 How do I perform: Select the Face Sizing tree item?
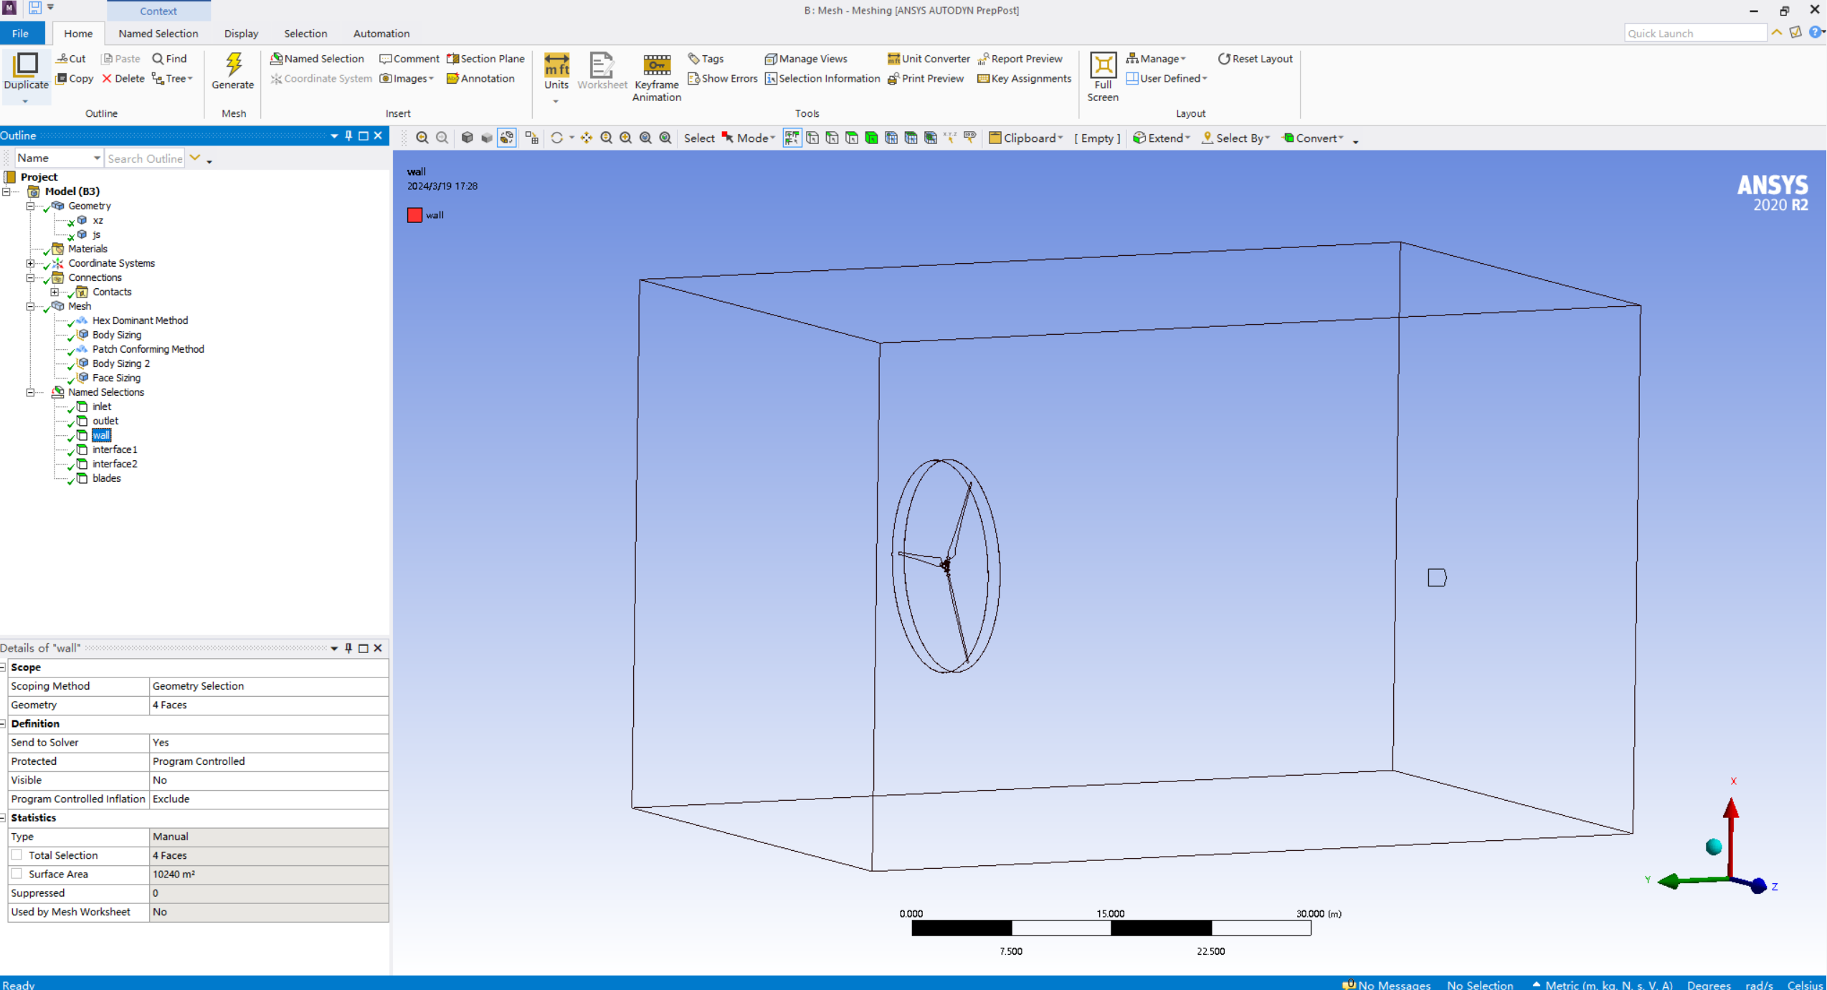116,378
